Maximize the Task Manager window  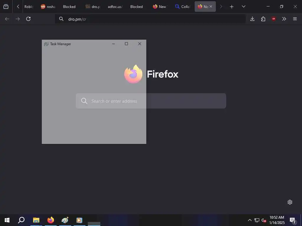(x=126, y=44)
